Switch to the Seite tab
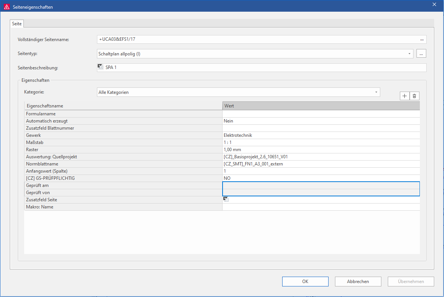The image size is (444, 297). (x=17, y=23)
